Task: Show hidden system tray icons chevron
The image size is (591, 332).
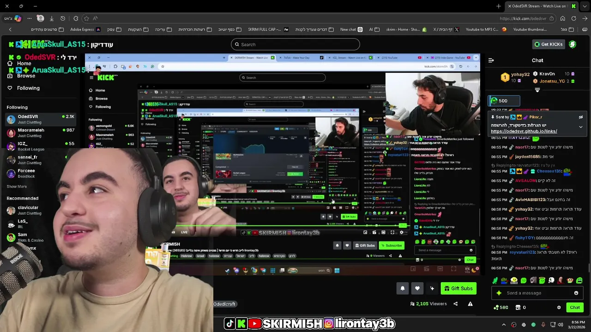Action: 504,325
